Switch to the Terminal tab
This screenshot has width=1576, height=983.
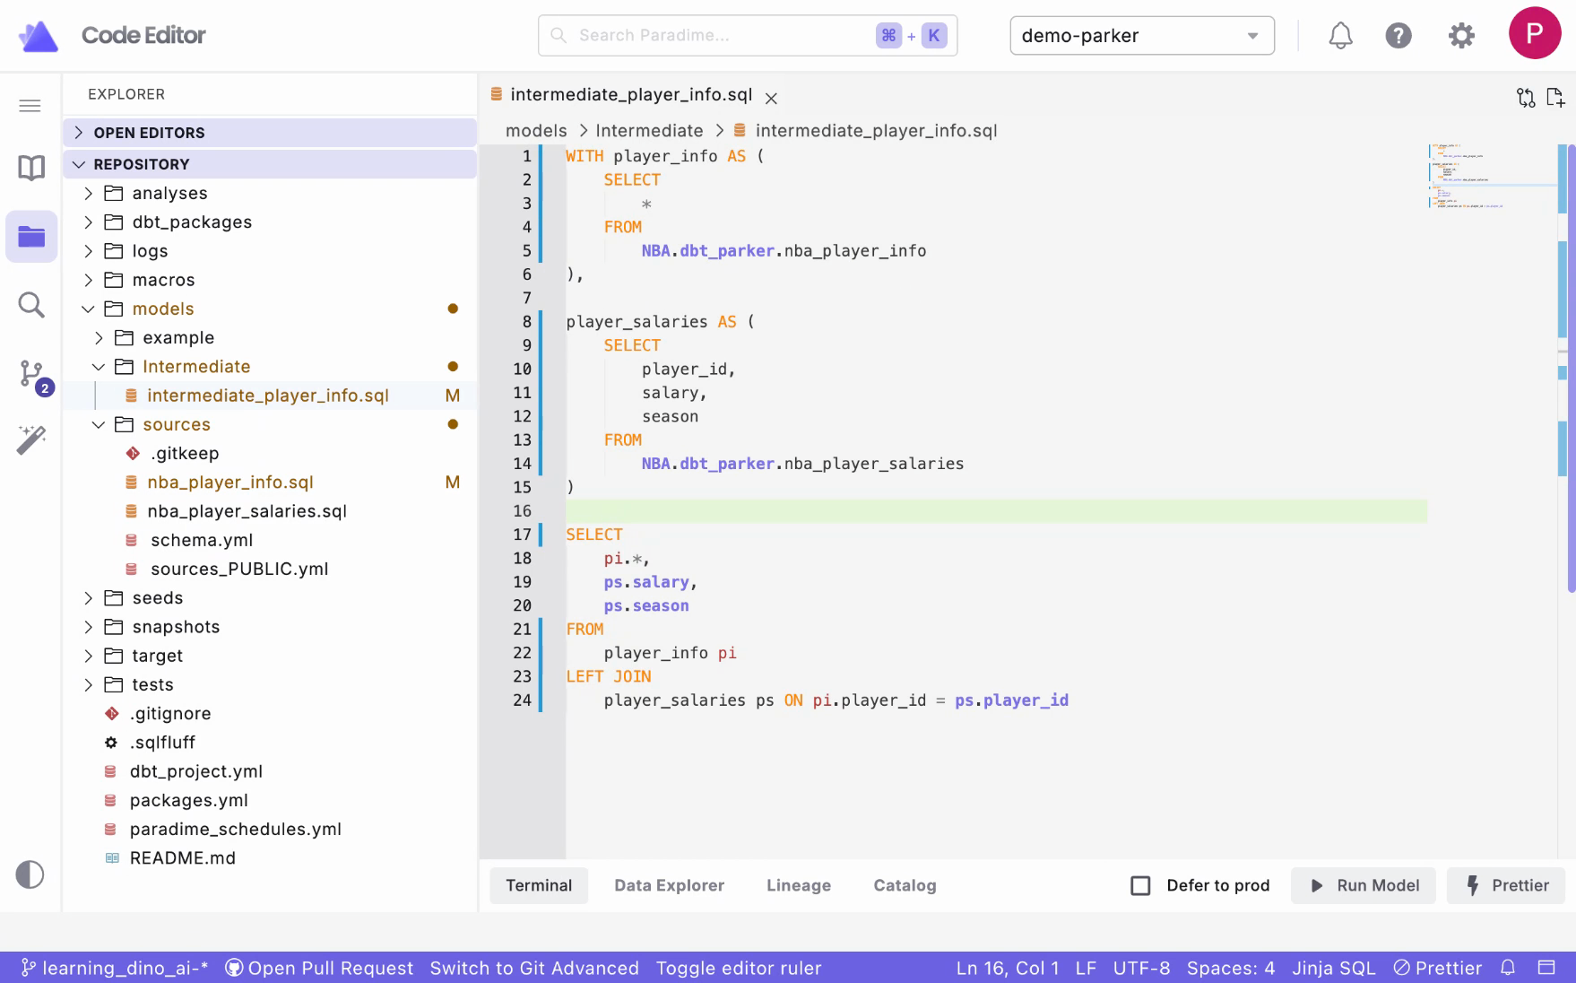(x=539, y=885)
